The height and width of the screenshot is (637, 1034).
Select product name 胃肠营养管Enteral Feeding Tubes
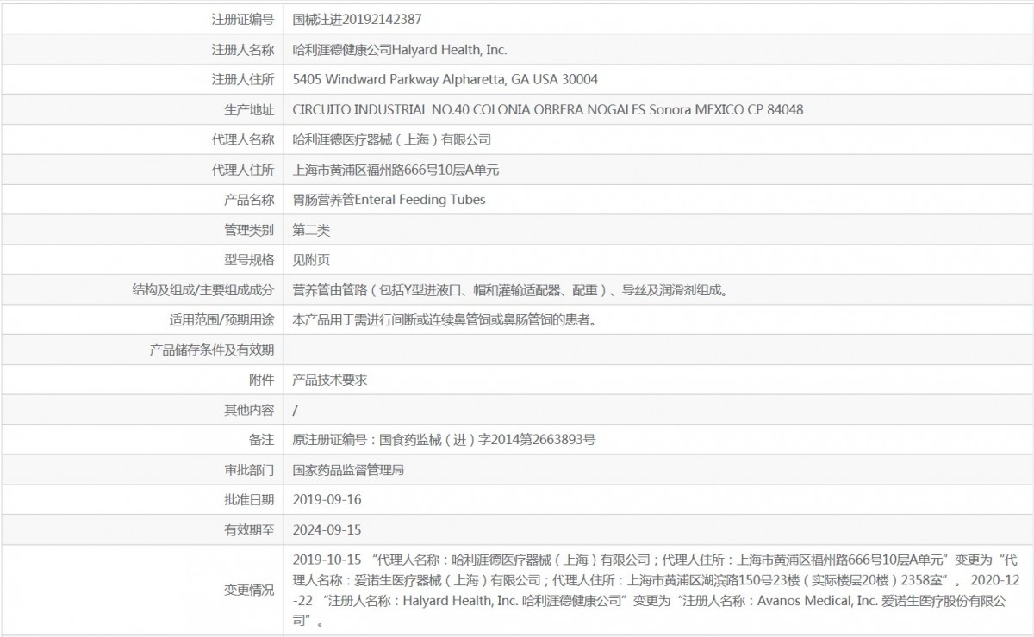(389, 200)
